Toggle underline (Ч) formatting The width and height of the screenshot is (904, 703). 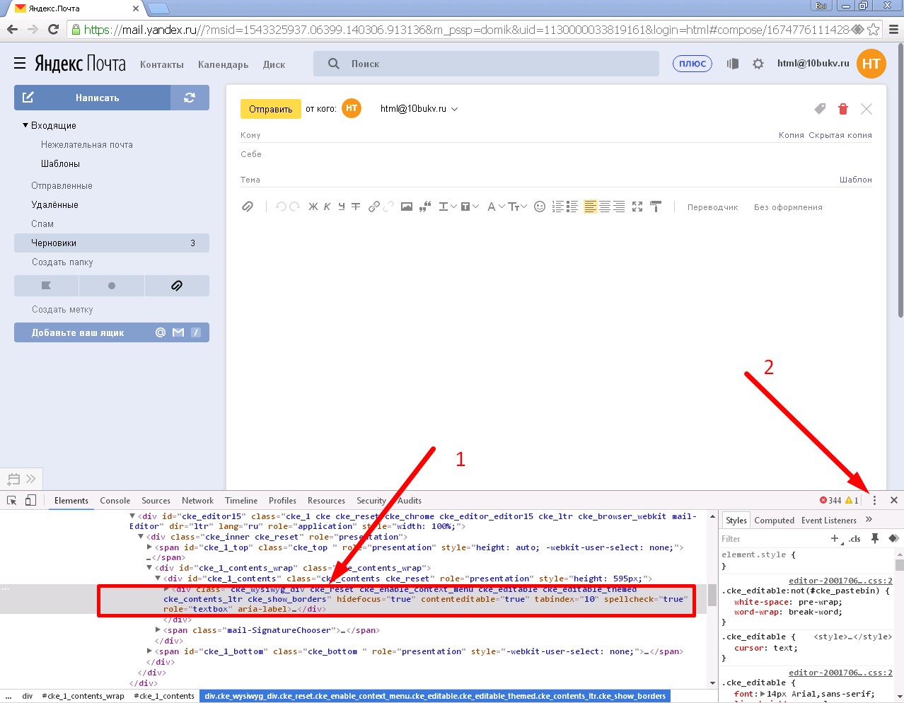tap(342, 207)
